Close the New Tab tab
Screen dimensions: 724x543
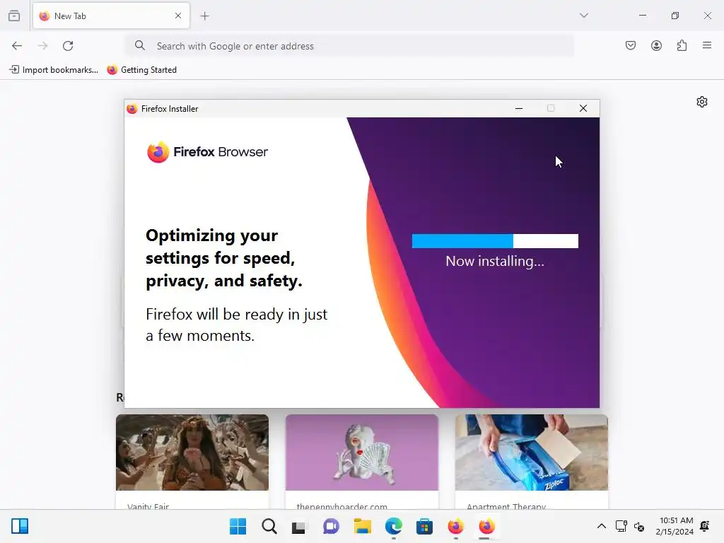[x=178, y=16]
